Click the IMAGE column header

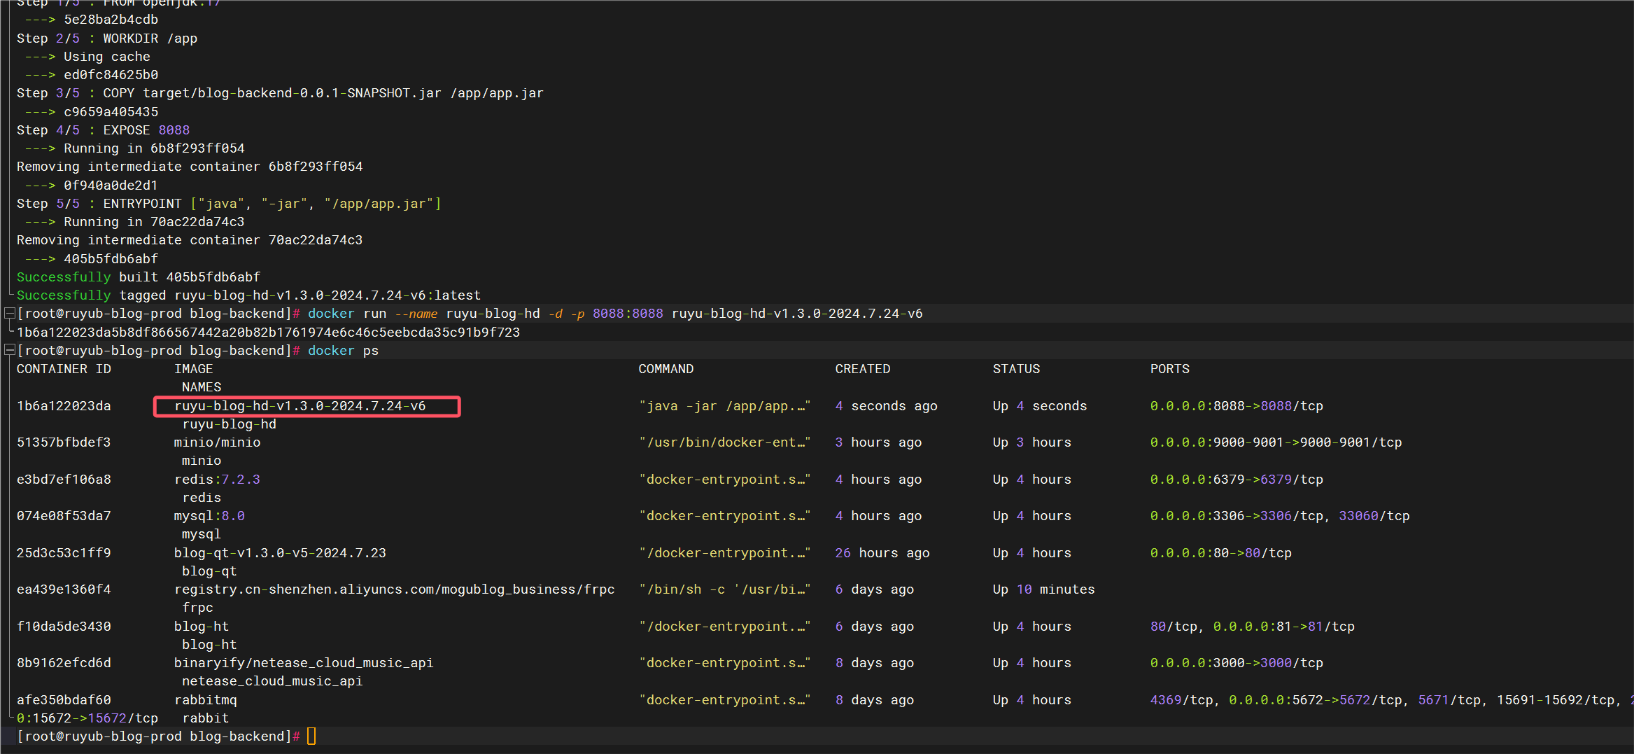(194, 369)
